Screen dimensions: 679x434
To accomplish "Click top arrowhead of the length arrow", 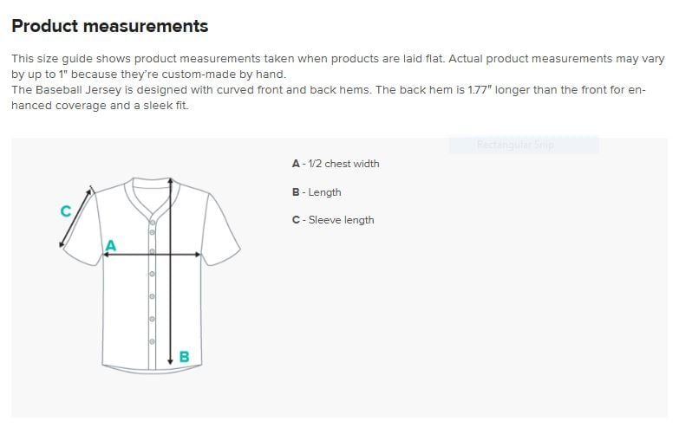I will click(x=171, y=181).
